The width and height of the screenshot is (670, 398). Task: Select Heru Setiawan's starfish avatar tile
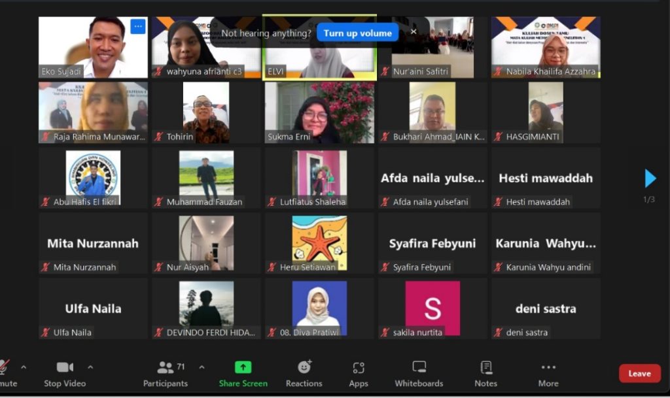click(319, 243)
